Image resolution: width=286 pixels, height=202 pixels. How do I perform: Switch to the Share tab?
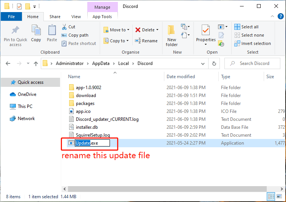tap(55, 17)
